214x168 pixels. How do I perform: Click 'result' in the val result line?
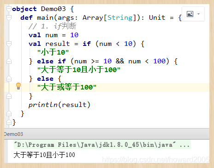(58, 44)
